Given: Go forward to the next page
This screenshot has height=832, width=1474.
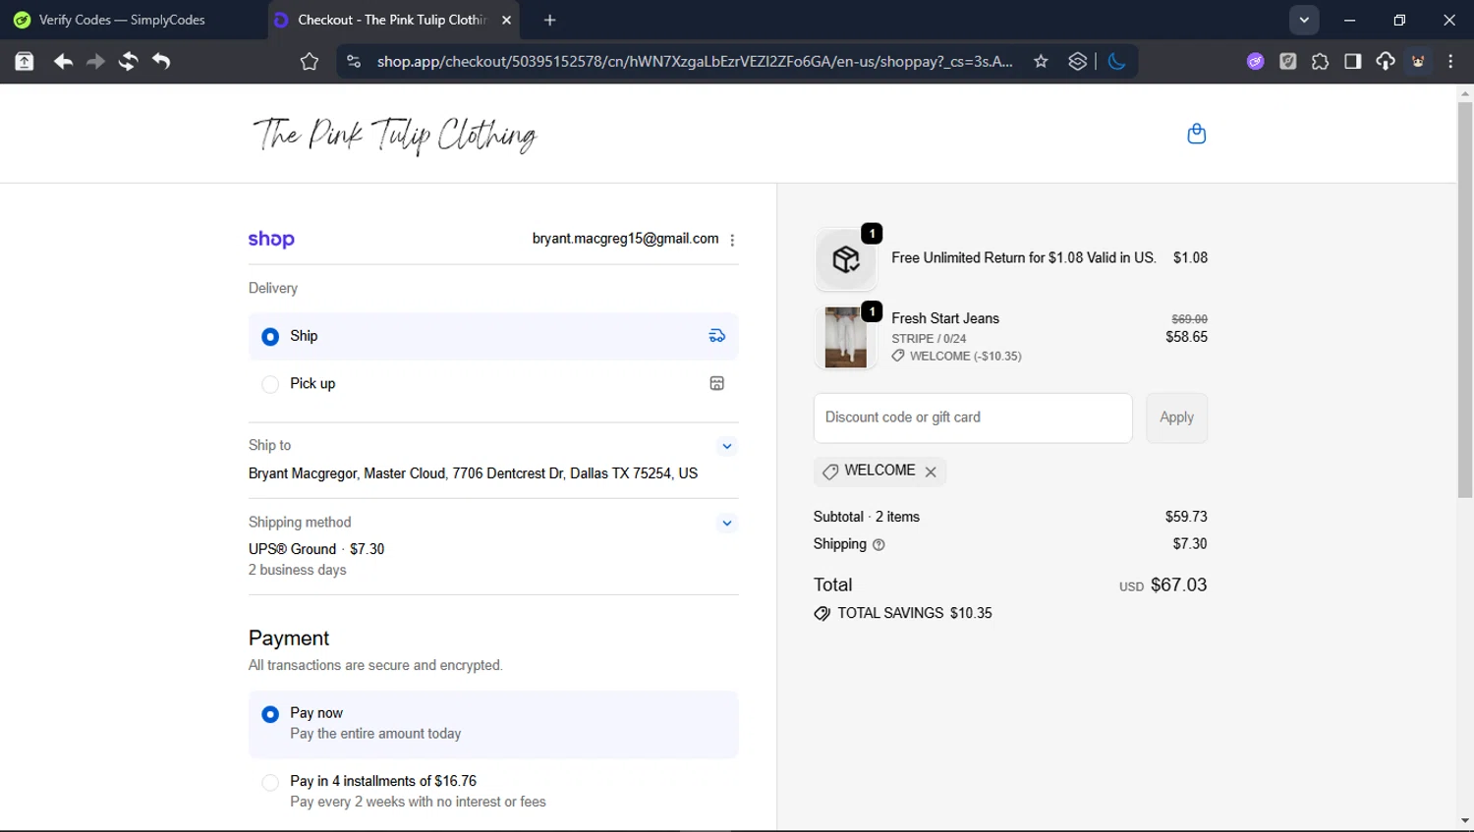Looking at the screenshot, I should pos(95,62).
